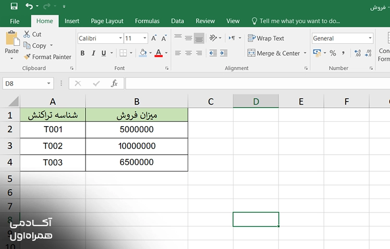This screenshot has width=390, height=249.
Task: Click the Name Box showing D8
Action: (x=28, y=83)
